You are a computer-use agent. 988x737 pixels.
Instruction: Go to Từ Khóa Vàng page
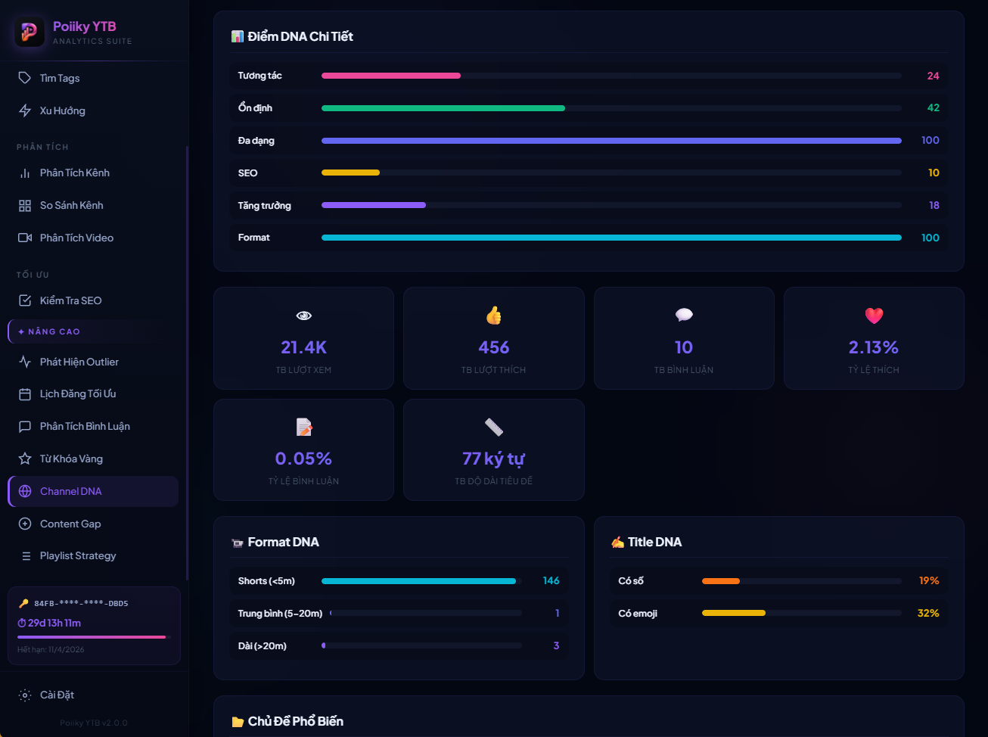pyautogui.click(x=71, y=459)
